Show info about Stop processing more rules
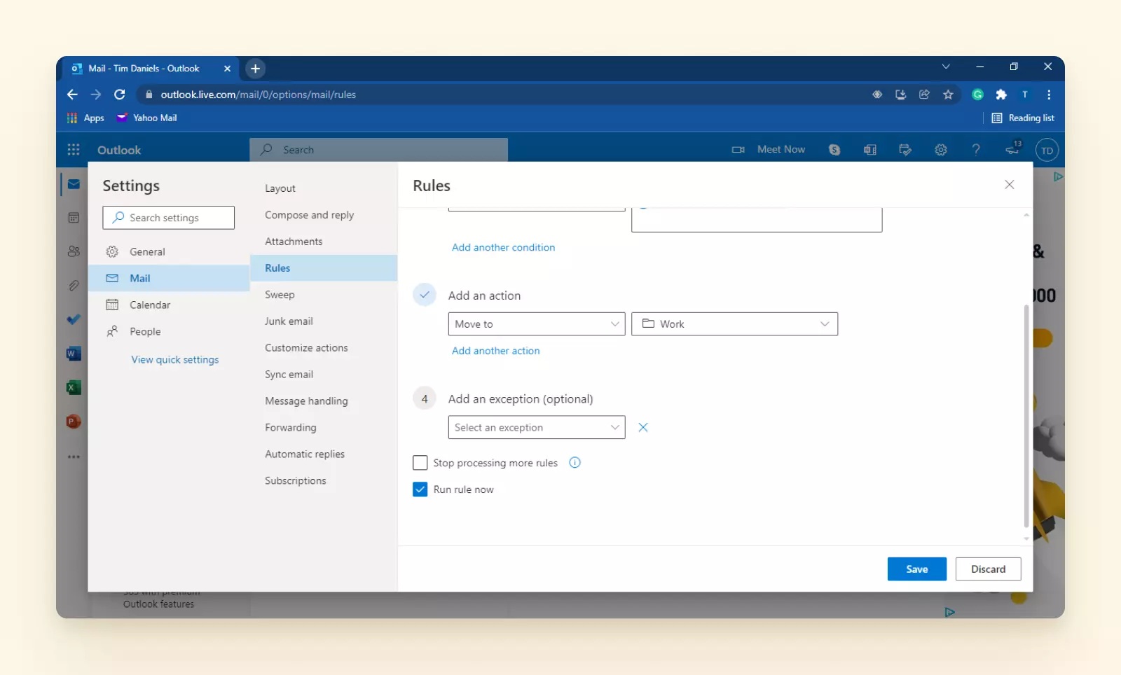The image size is (1121, 675). tap(575, 462)
